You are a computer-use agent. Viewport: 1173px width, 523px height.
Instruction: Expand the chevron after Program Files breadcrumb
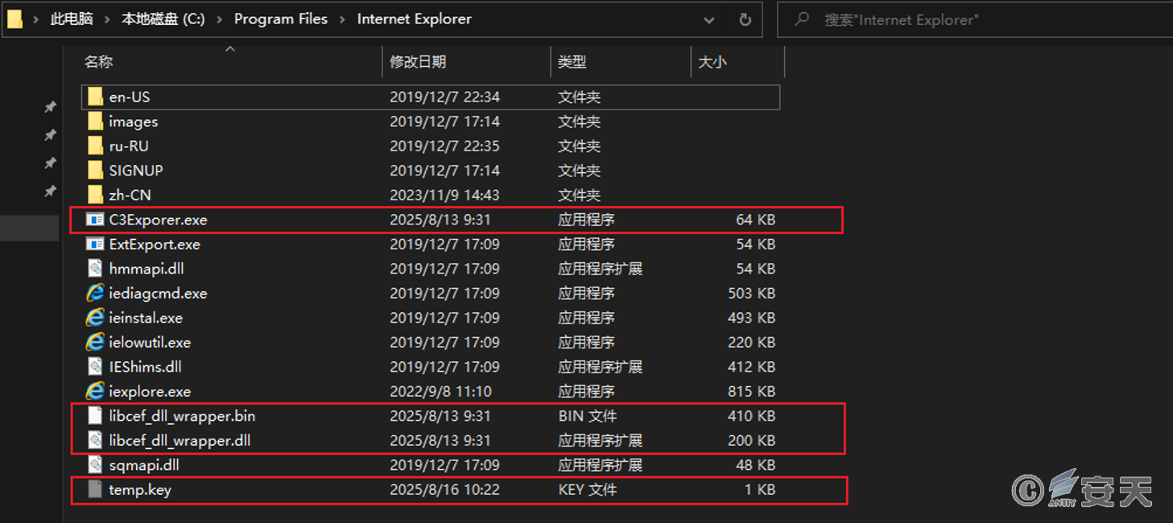click(342, 19)
